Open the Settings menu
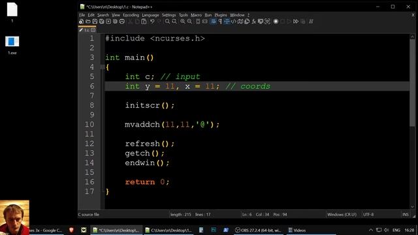 (169, 15)
